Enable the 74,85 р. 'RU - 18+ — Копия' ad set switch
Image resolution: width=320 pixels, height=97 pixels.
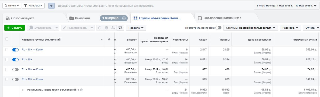(x=15, y=69)
